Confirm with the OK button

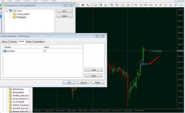[x=69, y=83]
